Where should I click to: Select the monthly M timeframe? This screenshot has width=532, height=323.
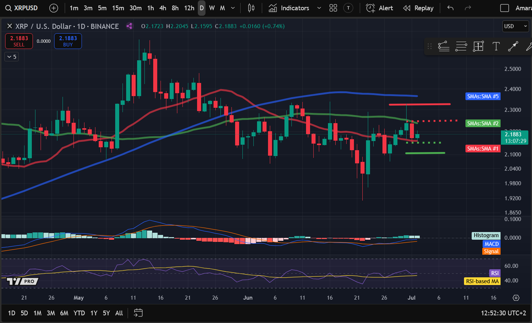click(222, 8)
